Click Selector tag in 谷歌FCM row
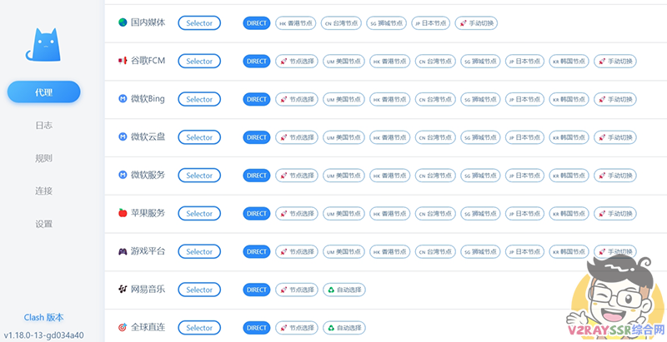 pyautogui.click(x=199, y=61)
